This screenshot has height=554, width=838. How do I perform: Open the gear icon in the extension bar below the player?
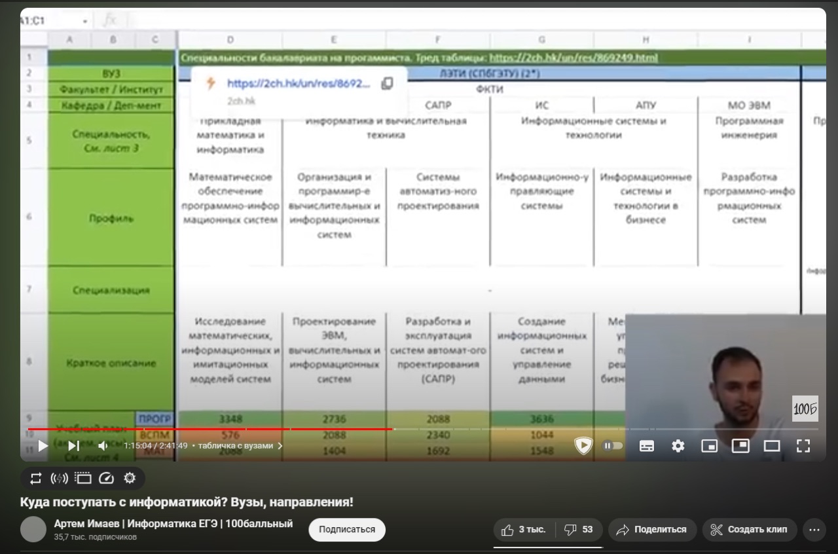(130, 478)
